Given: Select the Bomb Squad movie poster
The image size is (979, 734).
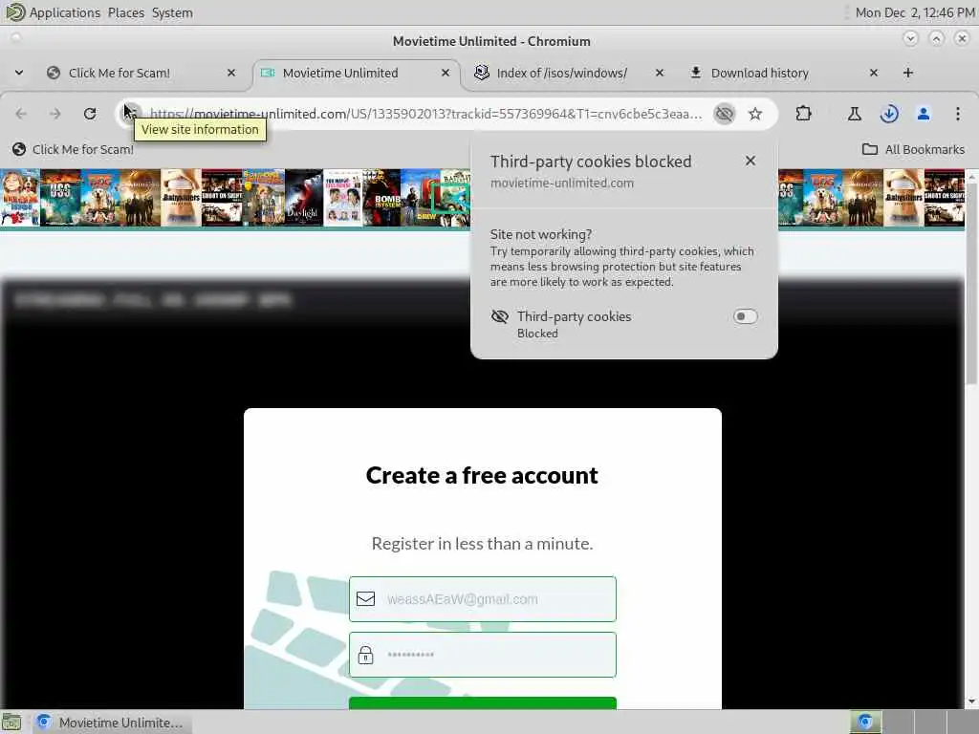Looking at the screenshot, I should click(381, 197).
